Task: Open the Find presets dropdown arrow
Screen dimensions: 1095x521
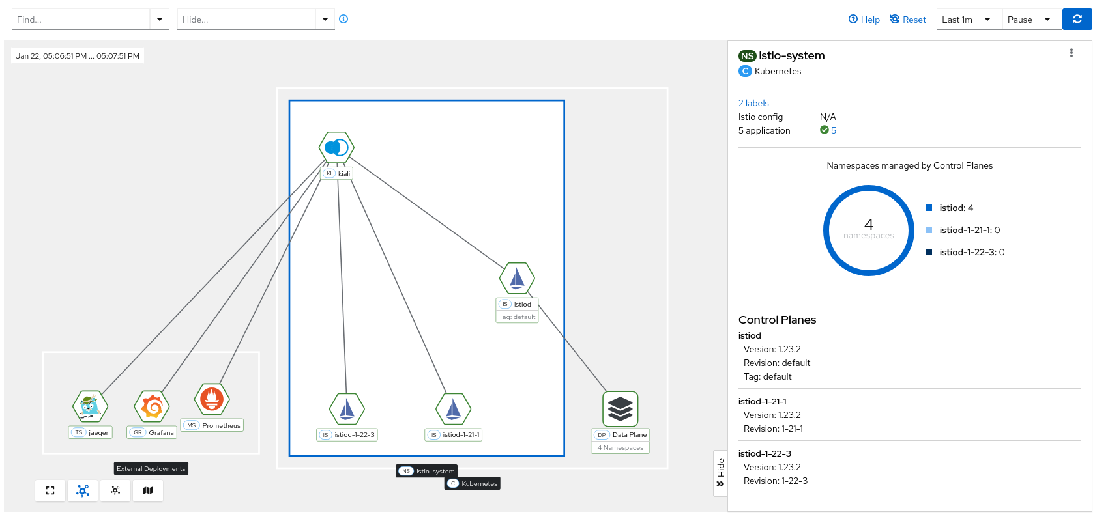Action: coord(160,20)
